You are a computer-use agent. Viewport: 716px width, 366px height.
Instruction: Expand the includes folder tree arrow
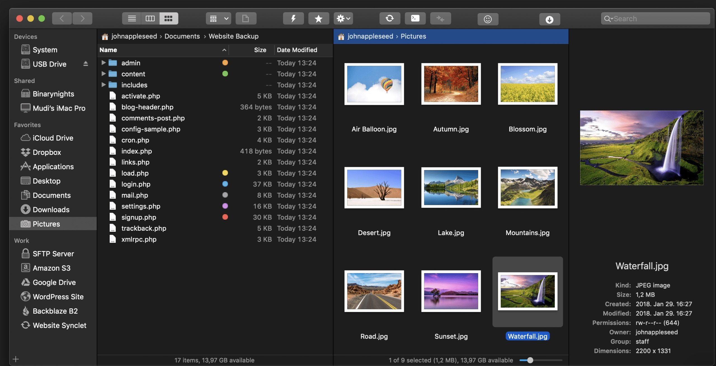tap(103, 85)
